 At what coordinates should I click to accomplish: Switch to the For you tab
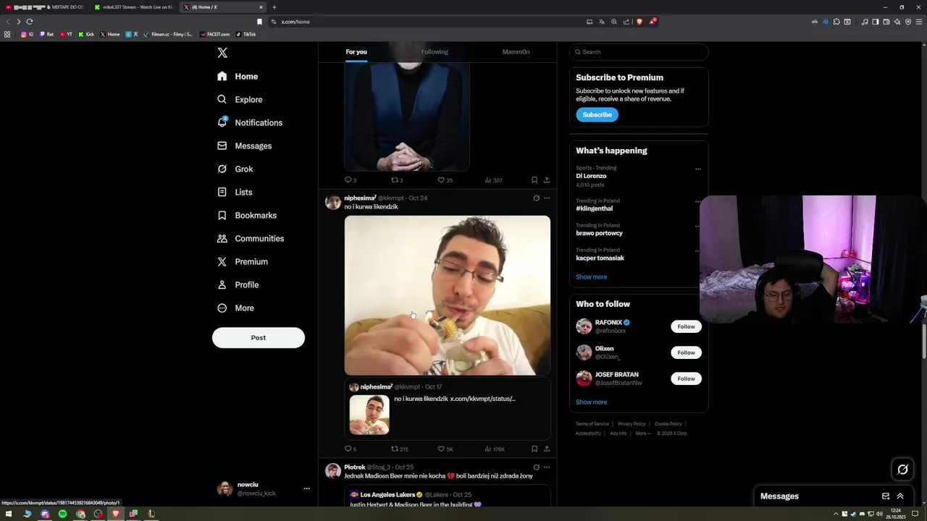[x=356, y=52]
